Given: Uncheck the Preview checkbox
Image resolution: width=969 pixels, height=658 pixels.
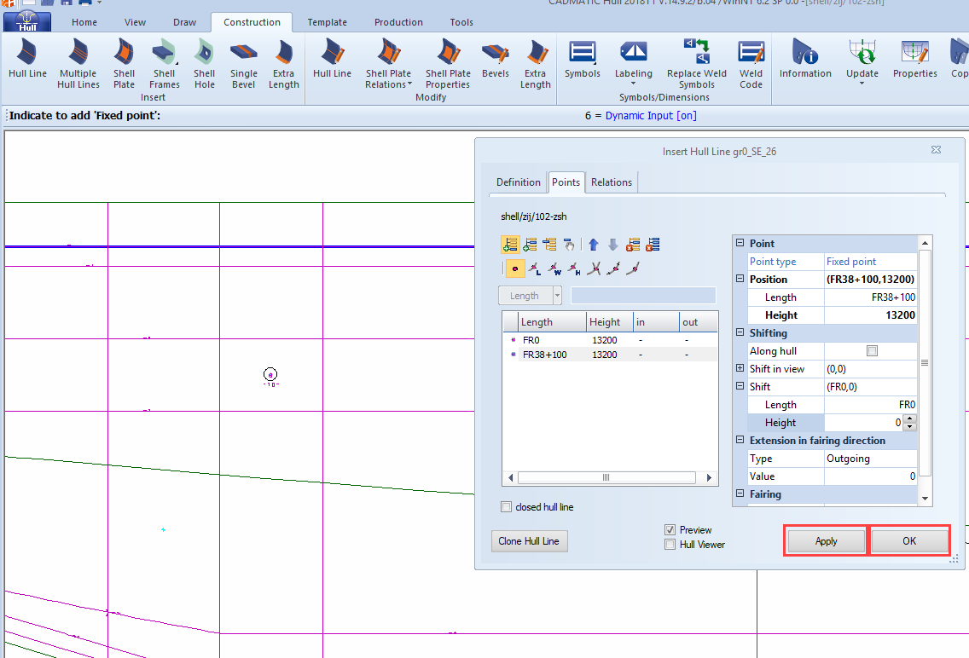Looking at the screenshot, I should click(x=670, y=529).
